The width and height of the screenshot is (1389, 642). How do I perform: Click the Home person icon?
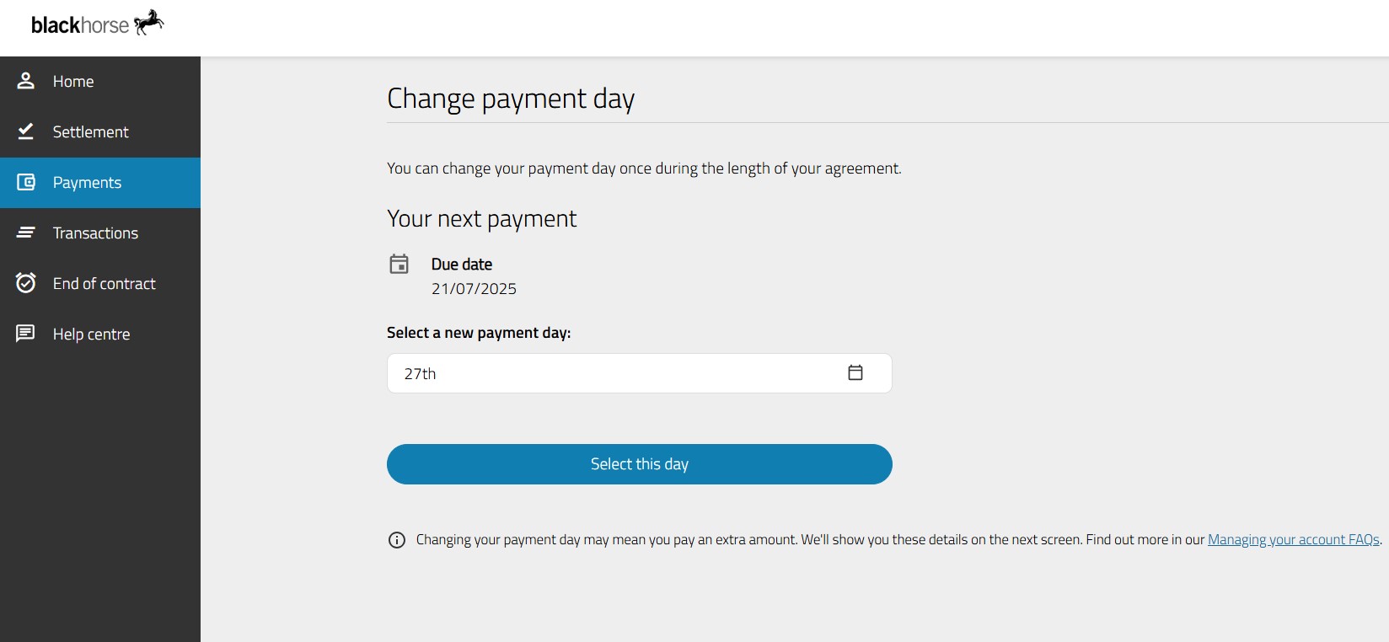pos(26,81)
